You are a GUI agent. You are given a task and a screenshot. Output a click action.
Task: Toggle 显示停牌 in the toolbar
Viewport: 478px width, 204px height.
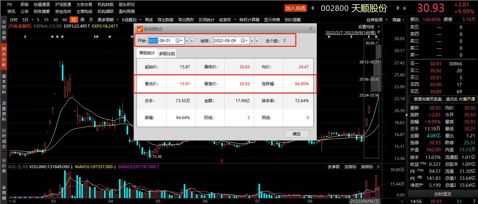click(x=272, y=20)
